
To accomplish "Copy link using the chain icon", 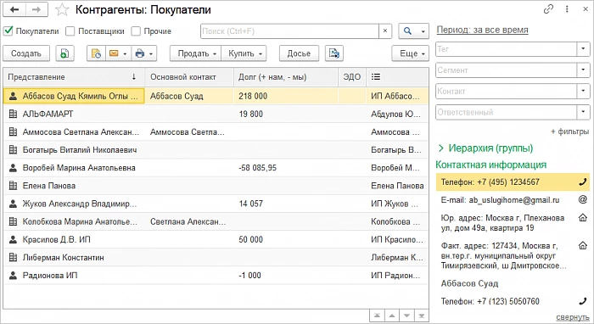I will 548,9.
